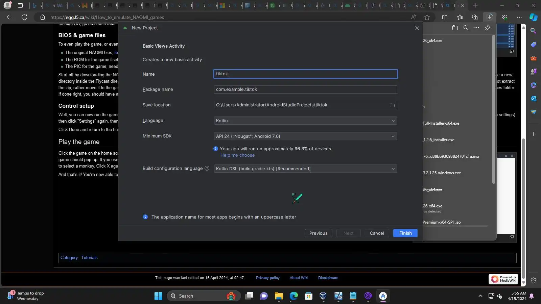The width and height of the screenshot is (541, 304).
Task: Open 3.2.1.25-windows.exe download entry
Action: (x=442, y=173)
